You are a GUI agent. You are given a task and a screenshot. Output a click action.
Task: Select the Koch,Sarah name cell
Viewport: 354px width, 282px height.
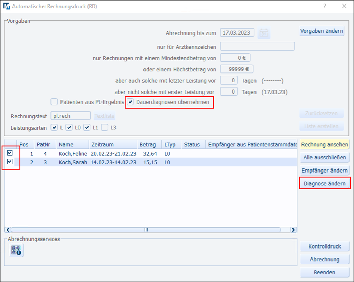pos(73,162)
